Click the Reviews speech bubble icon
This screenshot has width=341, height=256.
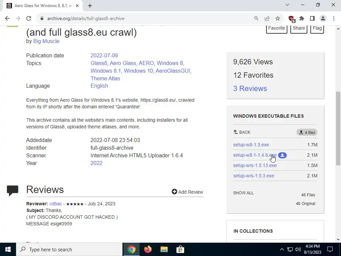click(x=13, y=191)
